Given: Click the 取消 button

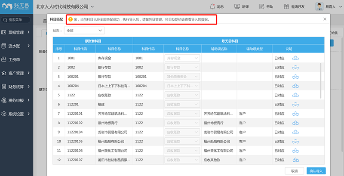Looking at the screenshot, I should (294, 171).
